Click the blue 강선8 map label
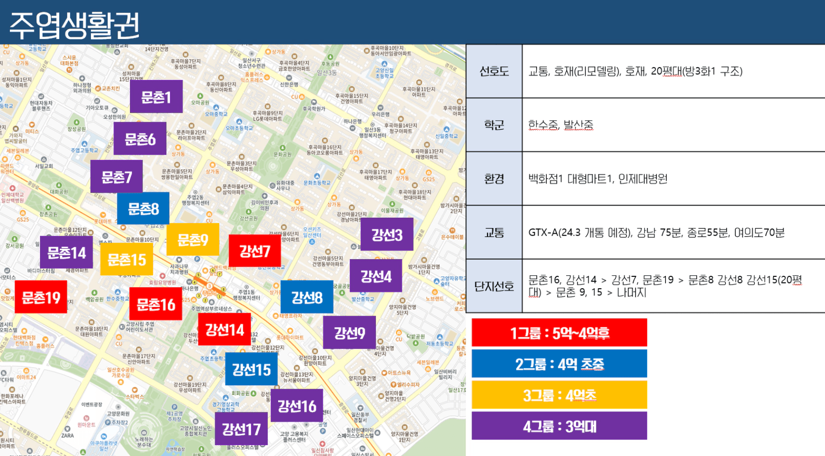825x456 pixels. (307, 297)
